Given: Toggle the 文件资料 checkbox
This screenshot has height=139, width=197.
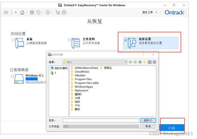Looking at the screenshot, I should (69, 40).
